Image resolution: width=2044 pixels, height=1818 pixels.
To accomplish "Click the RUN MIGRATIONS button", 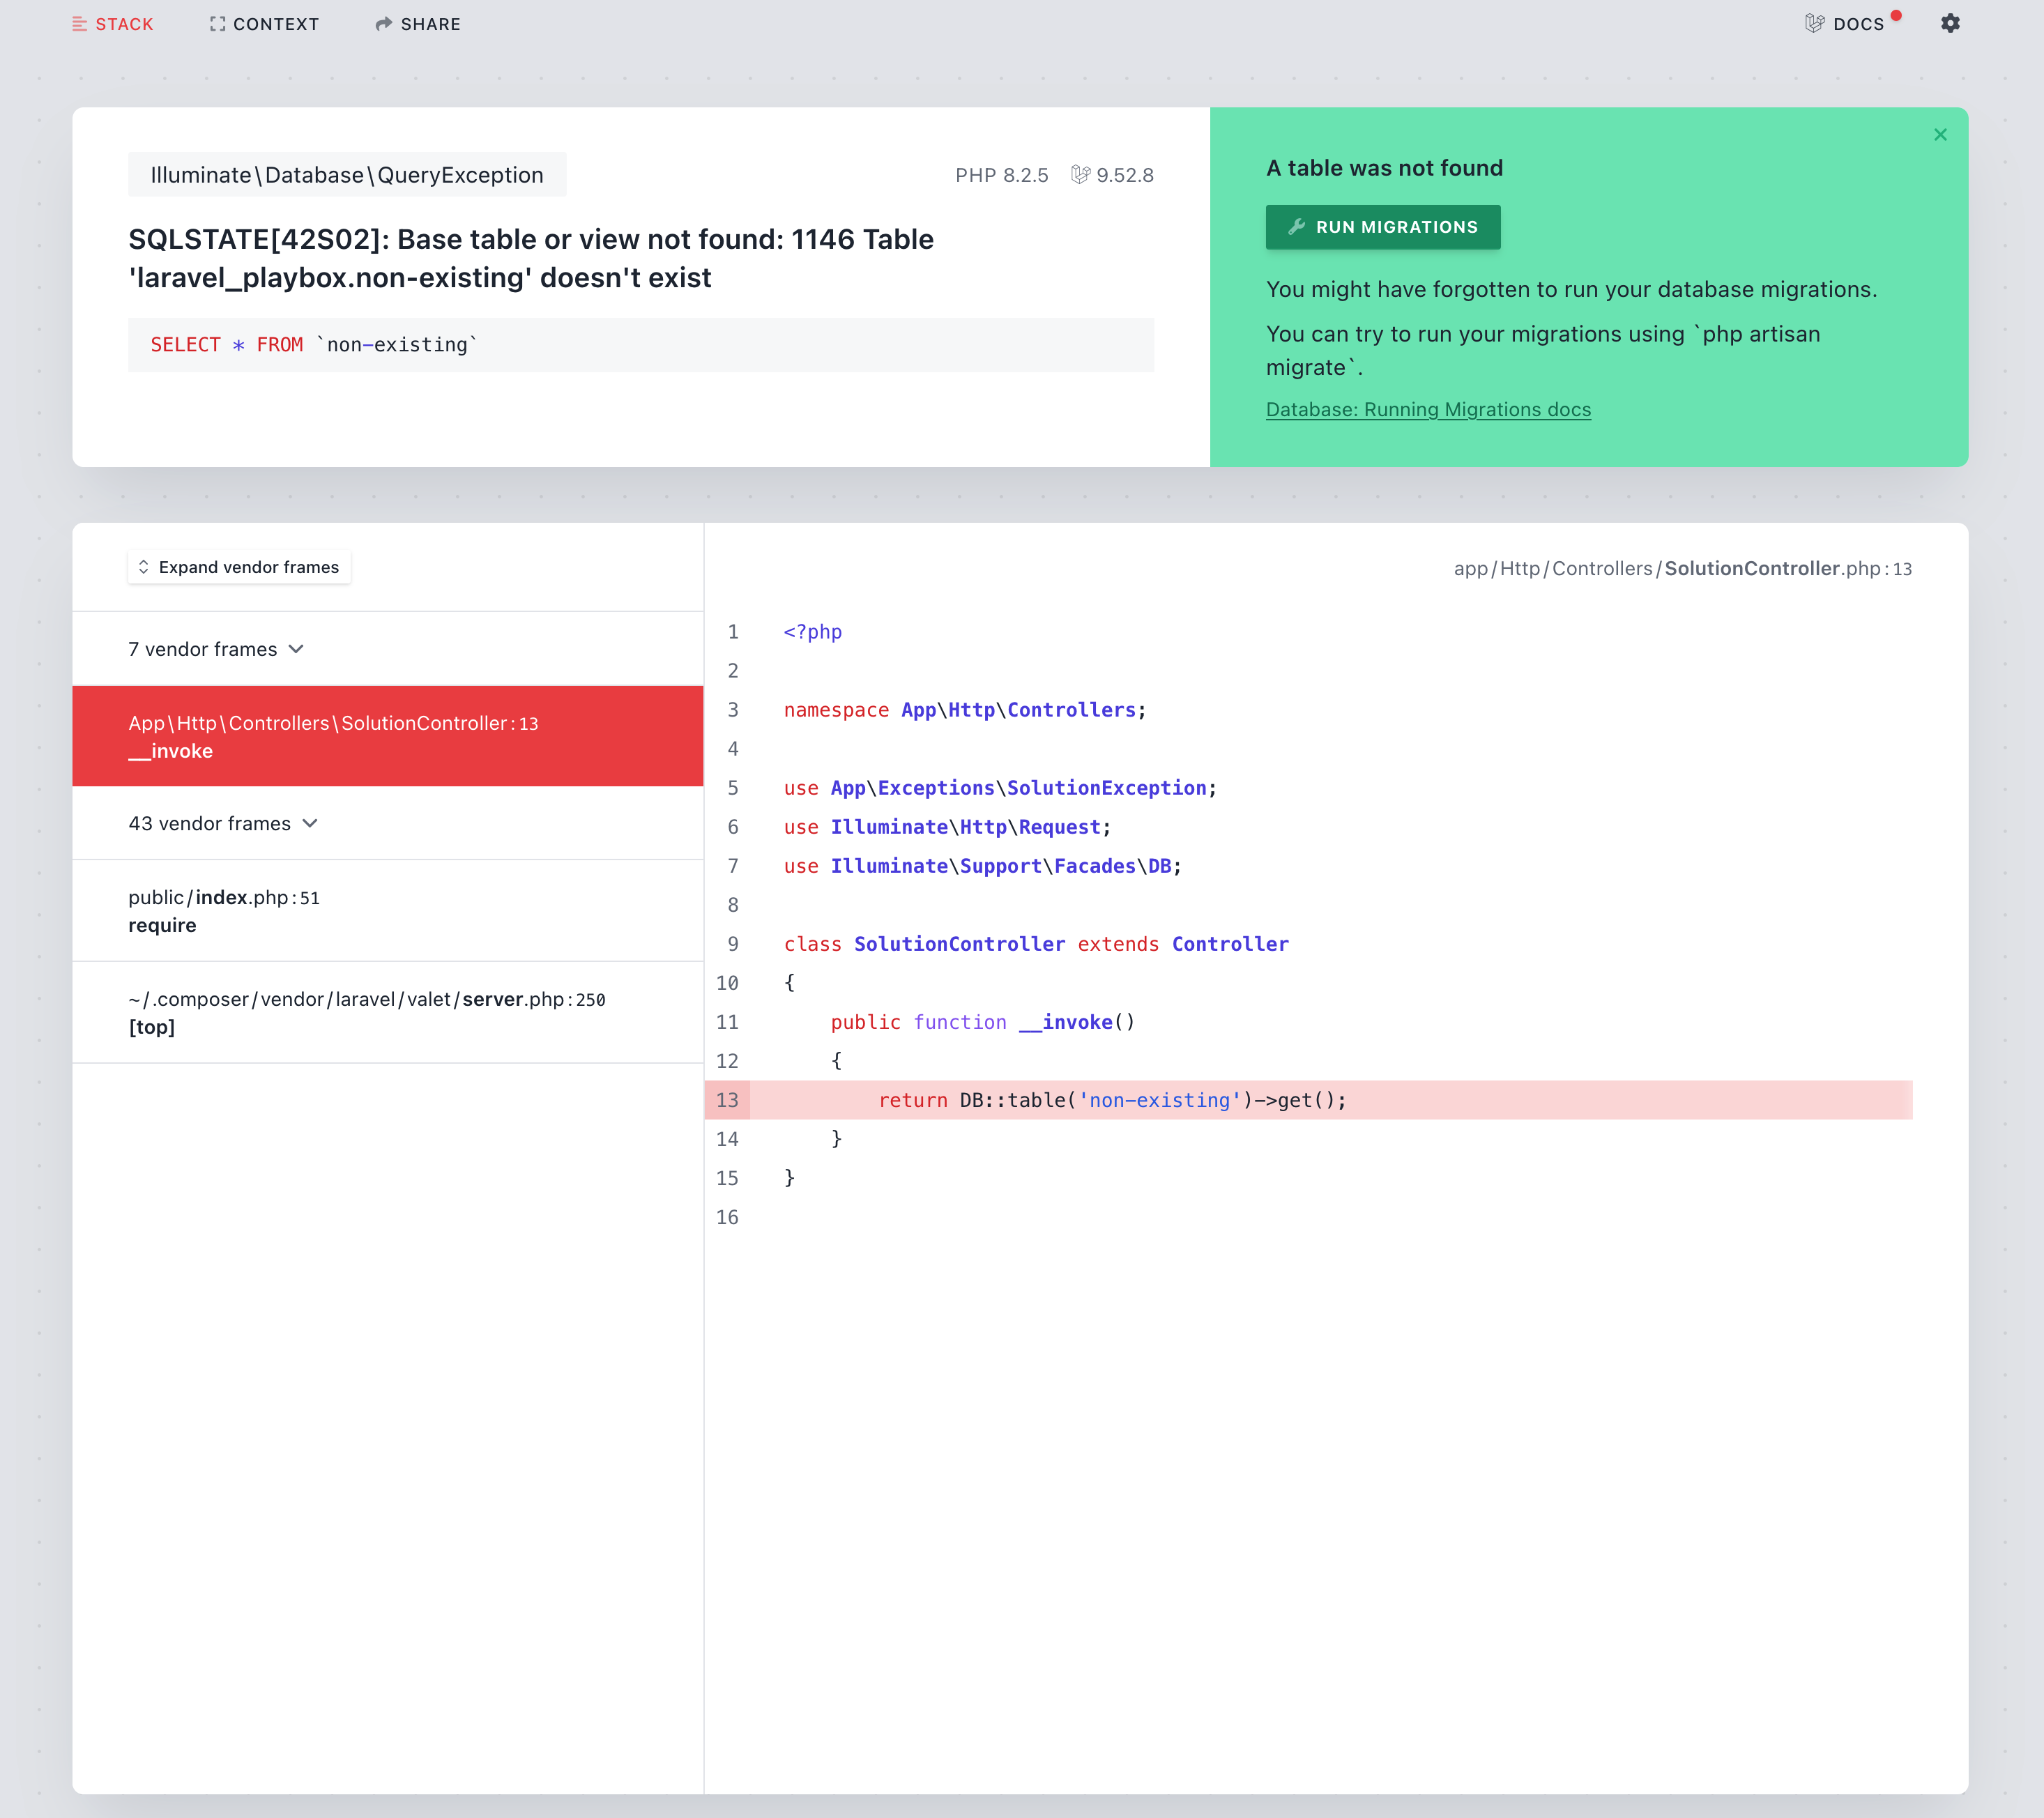I will [1383, 227].
